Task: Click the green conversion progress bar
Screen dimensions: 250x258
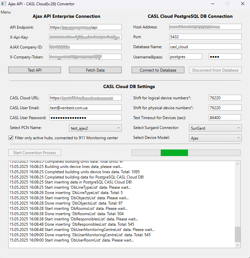Action: [x=186, y=153]
